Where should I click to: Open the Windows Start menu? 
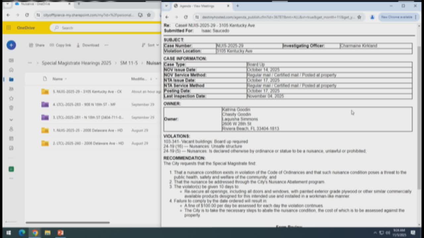(8, 233)
